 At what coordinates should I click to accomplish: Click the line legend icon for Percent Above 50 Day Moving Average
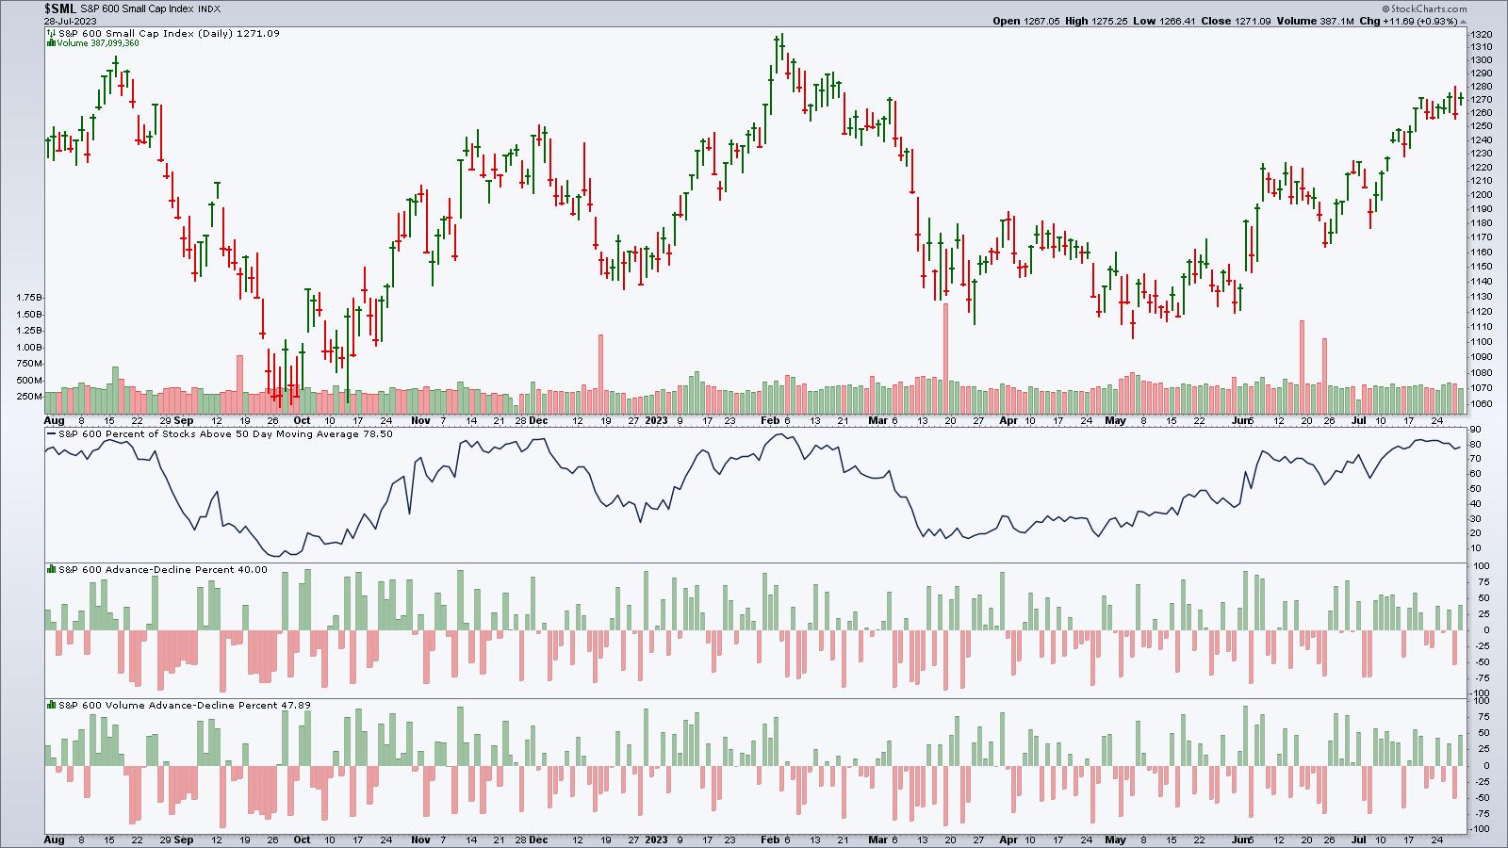[52, 433]
